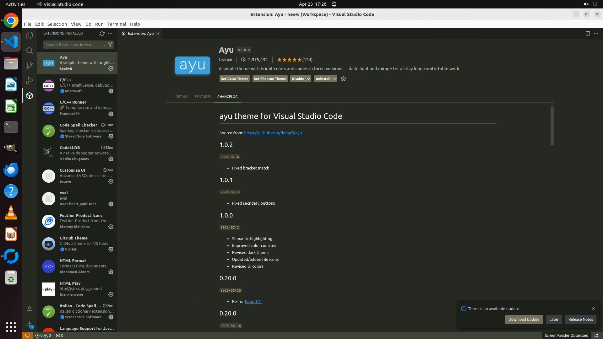This screenshot has width=603, height=339.
Task: Open the Run and Debug view icon
Action: [x=30, y=81]
